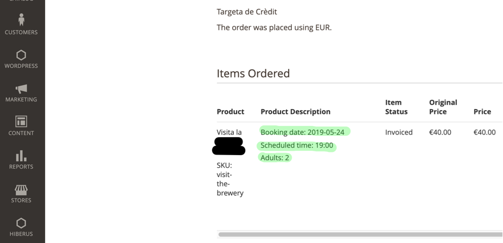The height and width of the screenshot is (243, 503).
Task: Click the Product Description column header
Action: pyautogui.click(x=295, y=112)
